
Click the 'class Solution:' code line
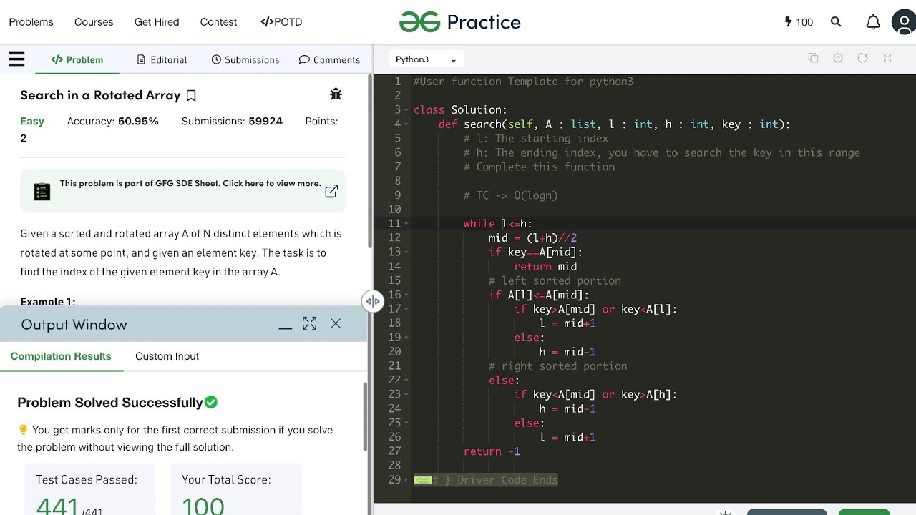tap(460, 109)
